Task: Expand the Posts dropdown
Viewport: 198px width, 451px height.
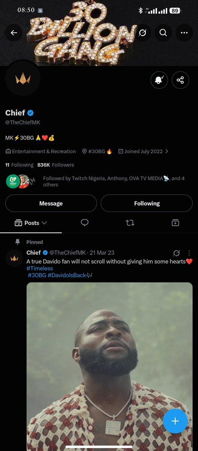Action: 31,223
